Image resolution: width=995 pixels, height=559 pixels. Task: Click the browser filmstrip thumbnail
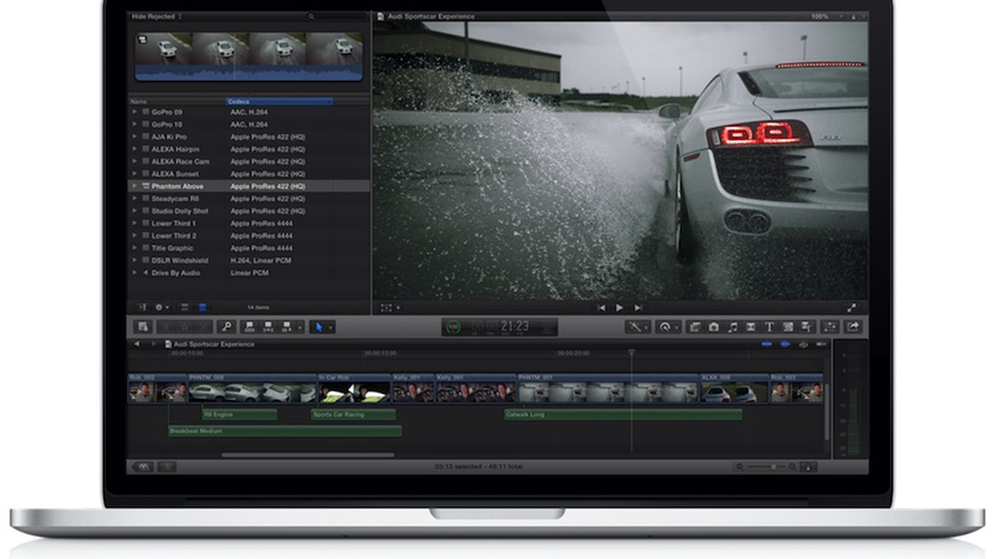(249, 57)
